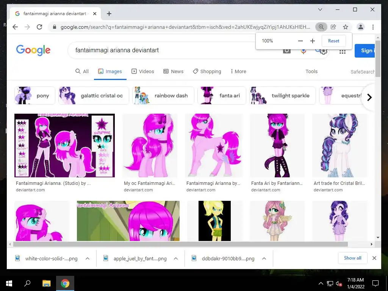Image resolution: width=388 pixels, height=291 pixels.
Task: Open the Windows Start menu
Action: [9, 283]
